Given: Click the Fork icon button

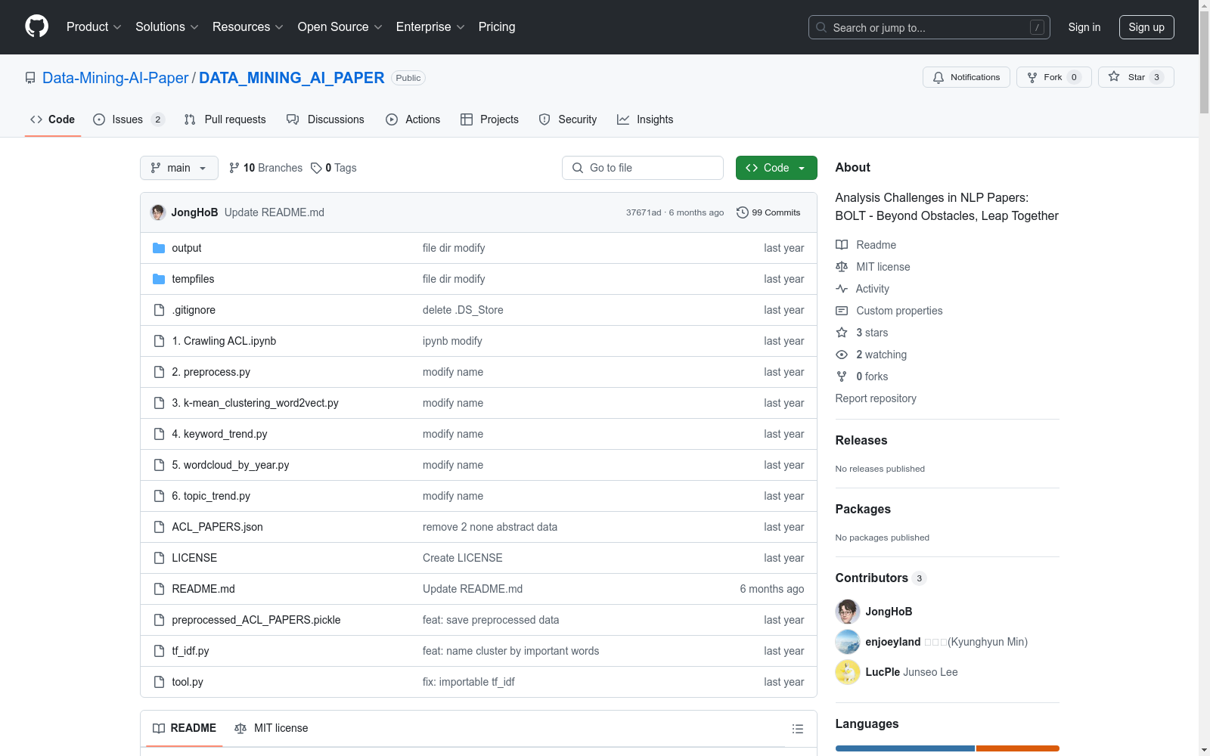Looking at the screenshot, I should coord(1032,77).
